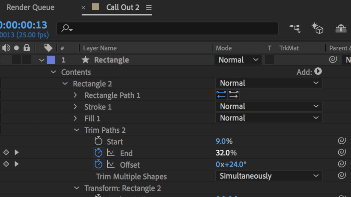Click the pick whip for Trim Multiple Shapes
This screenshot has height=197, width=351.
(341, 176)
